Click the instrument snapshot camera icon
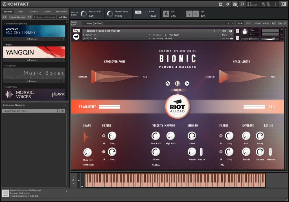The image size is (289, 202). click(224, 31)
